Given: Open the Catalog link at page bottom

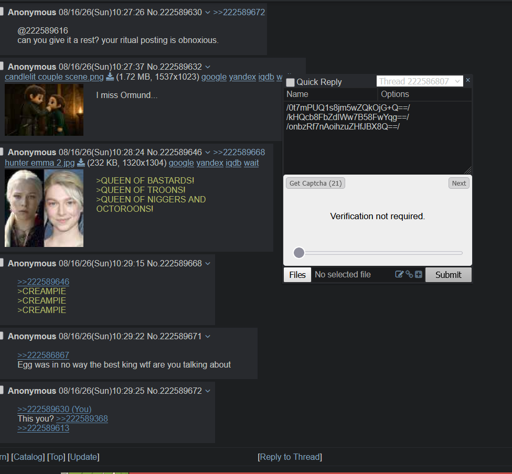Looking at the screenshot, I should coord(28,457).
